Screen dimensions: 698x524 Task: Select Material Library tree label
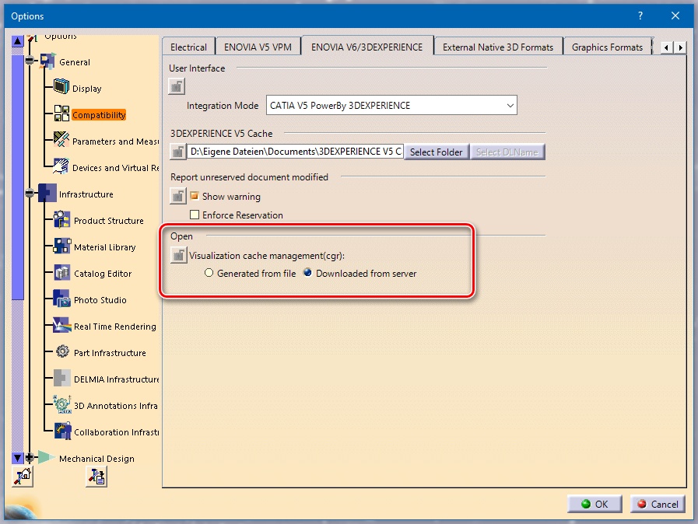[x=104, y=247]
